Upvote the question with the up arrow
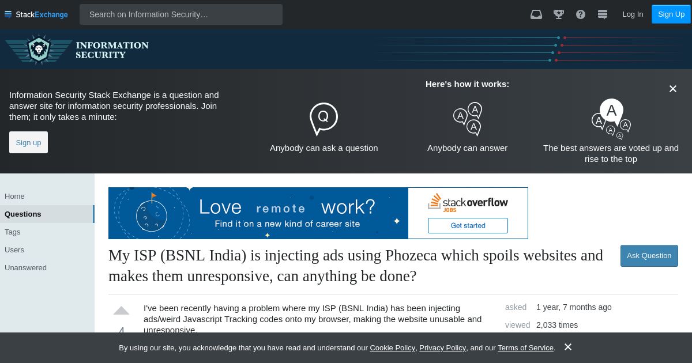The image size is (692, 363). click(121, 311)
